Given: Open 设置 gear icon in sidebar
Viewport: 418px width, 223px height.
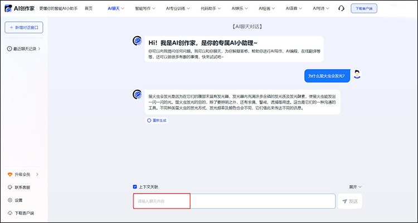Looking at the screenshot, I should click(x=10, y=200).
